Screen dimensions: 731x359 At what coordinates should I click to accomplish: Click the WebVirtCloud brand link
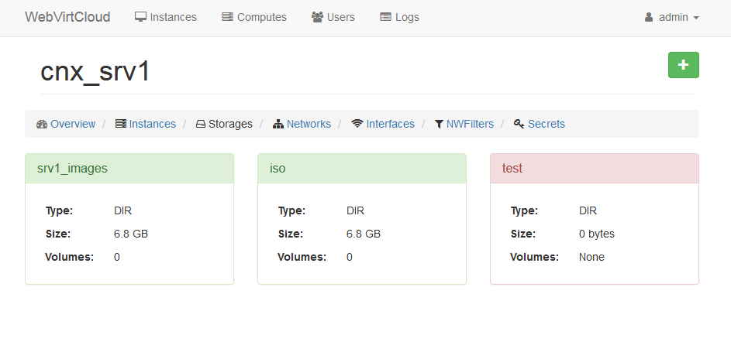(x=67, y=17)
